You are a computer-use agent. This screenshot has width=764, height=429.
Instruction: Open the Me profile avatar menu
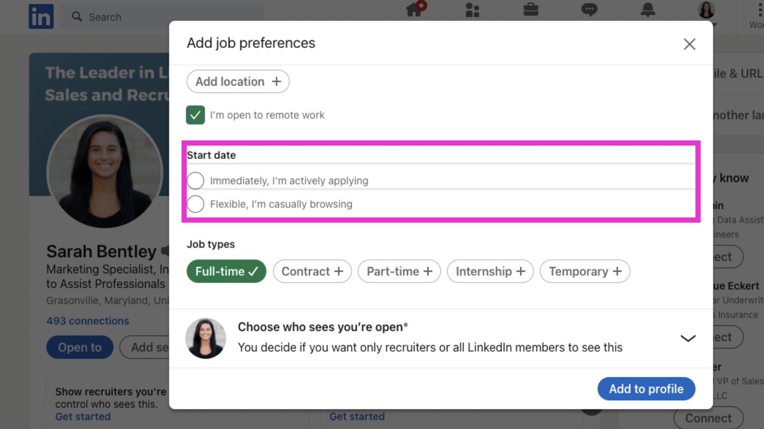[x=706, y=10]
